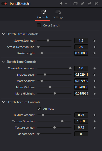This screenshot has height=151, width=102.
Task: Switch to the Controls tab
Action: tap(43, 14)
